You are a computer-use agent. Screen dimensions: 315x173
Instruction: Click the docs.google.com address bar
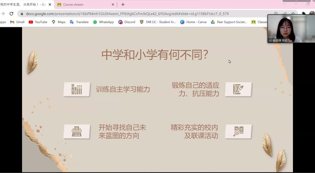click(127, 14)
